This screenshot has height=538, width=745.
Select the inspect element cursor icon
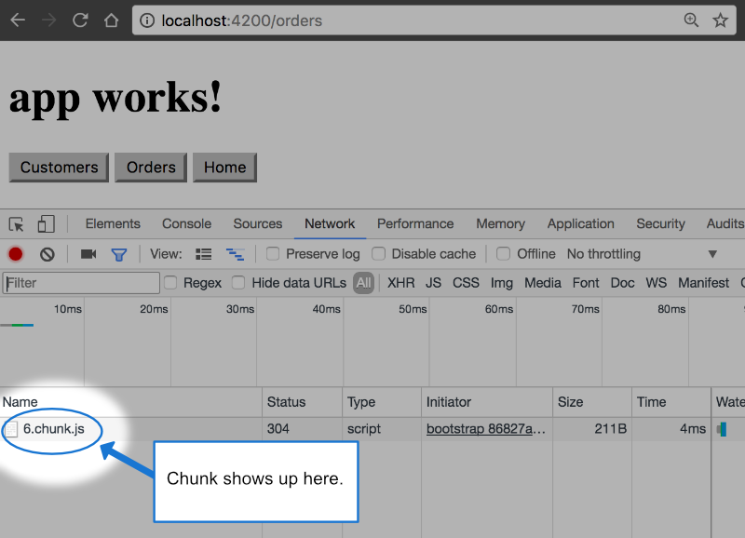point(16,224)
